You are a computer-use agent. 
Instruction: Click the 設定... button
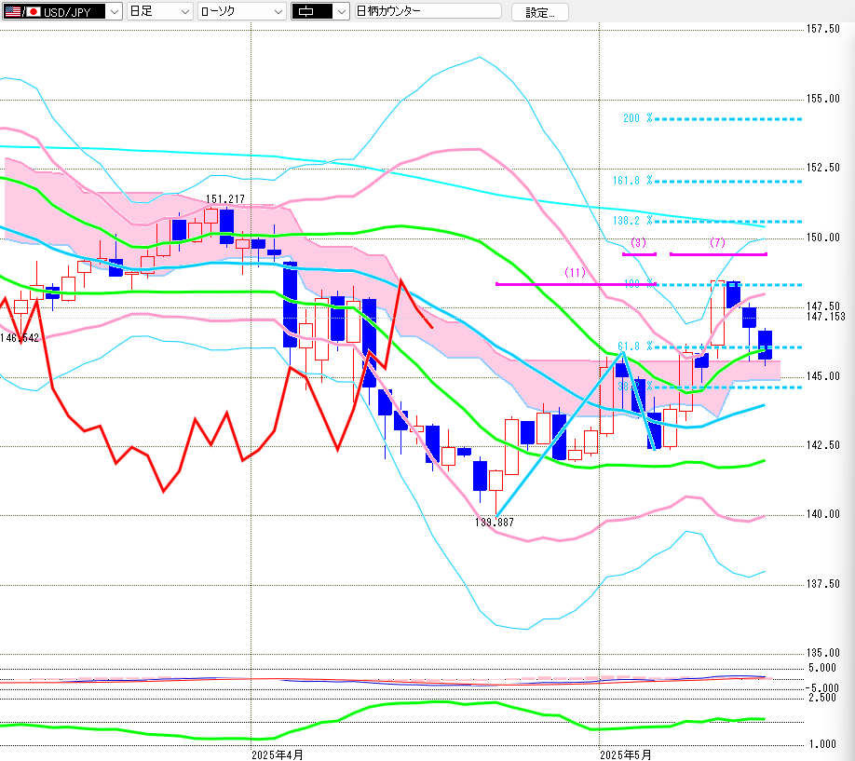pyautogui.click(x=540, y=12)
